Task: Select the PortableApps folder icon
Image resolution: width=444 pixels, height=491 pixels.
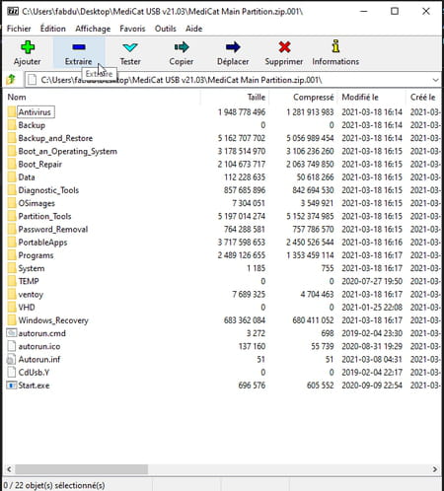Action: [12, 243]
